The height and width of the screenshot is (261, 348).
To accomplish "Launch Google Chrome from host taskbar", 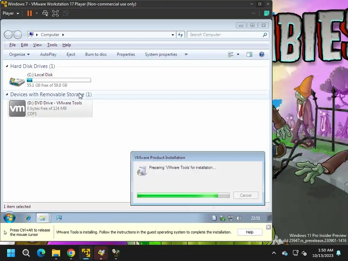I will pos(71,253).
